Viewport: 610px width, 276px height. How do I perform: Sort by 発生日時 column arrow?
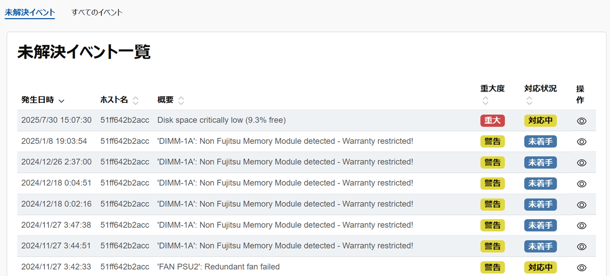point(61,101)
